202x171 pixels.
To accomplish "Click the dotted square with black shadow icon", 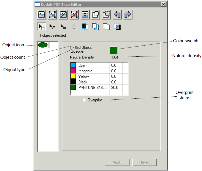I will [x=117, y=27].
